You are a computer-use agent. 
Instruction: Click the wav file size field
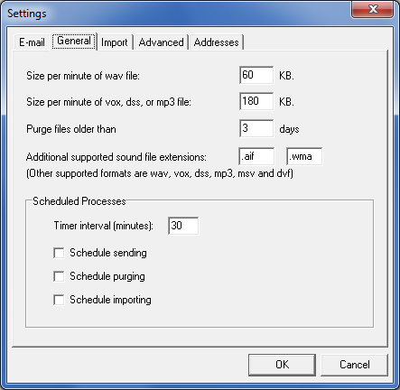(x=256, y=75)
